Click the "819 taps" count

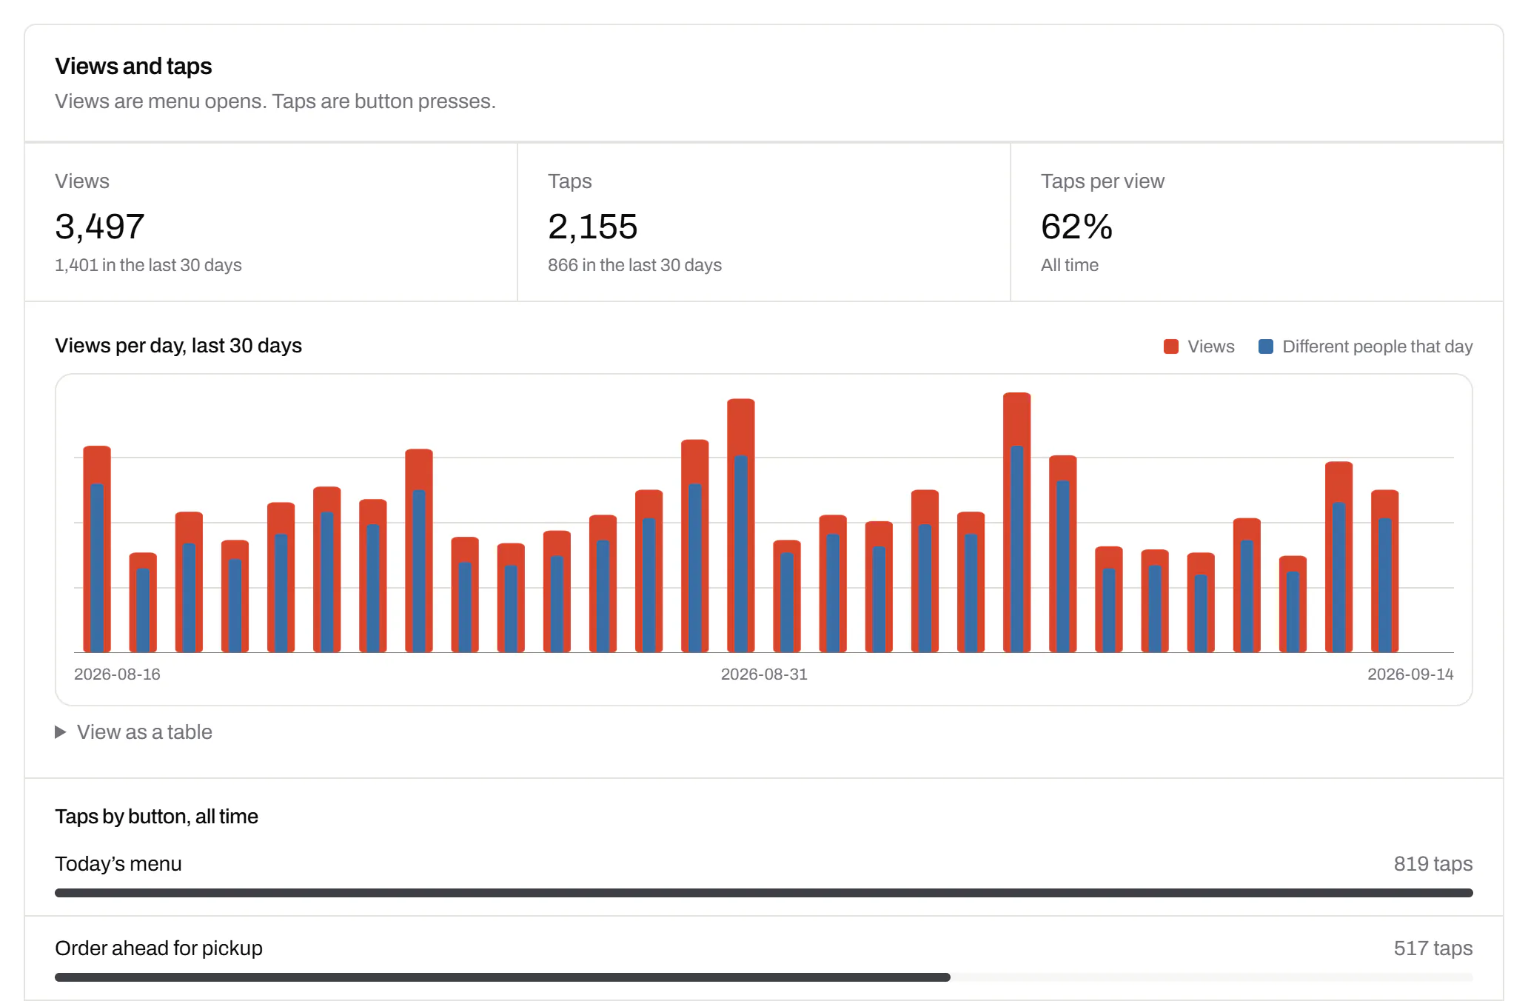(1433, 864)
